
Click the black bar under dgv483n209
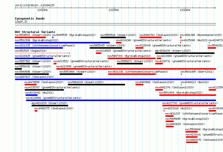click(x=185, y=53)
